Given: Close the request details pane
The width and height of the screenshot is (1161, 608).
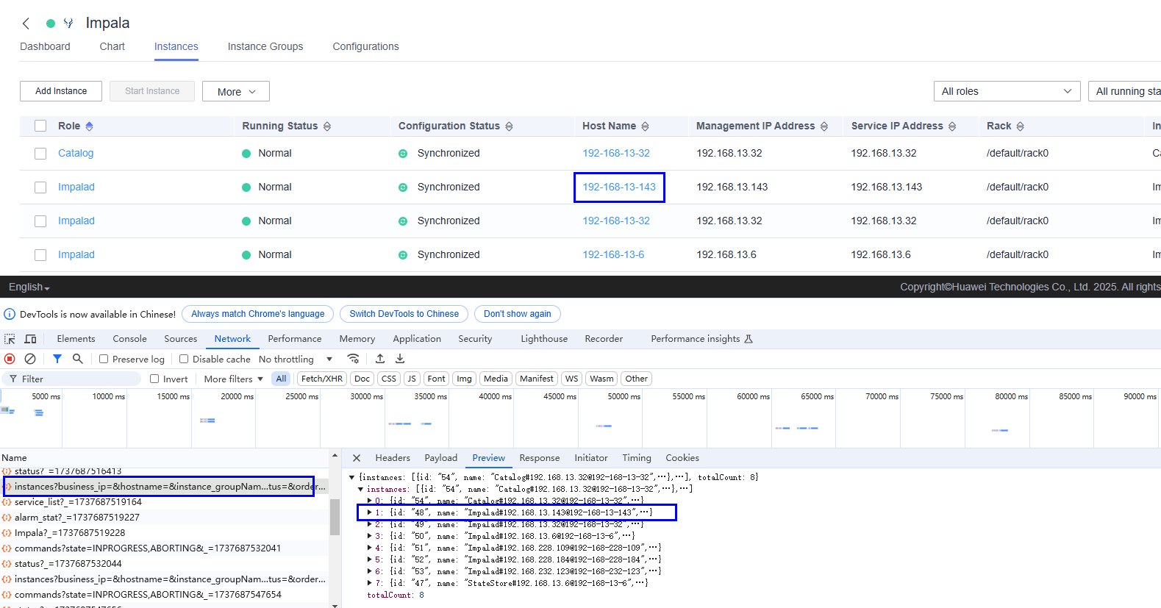Looking at the screenshot, I should [x=357, y=458].
